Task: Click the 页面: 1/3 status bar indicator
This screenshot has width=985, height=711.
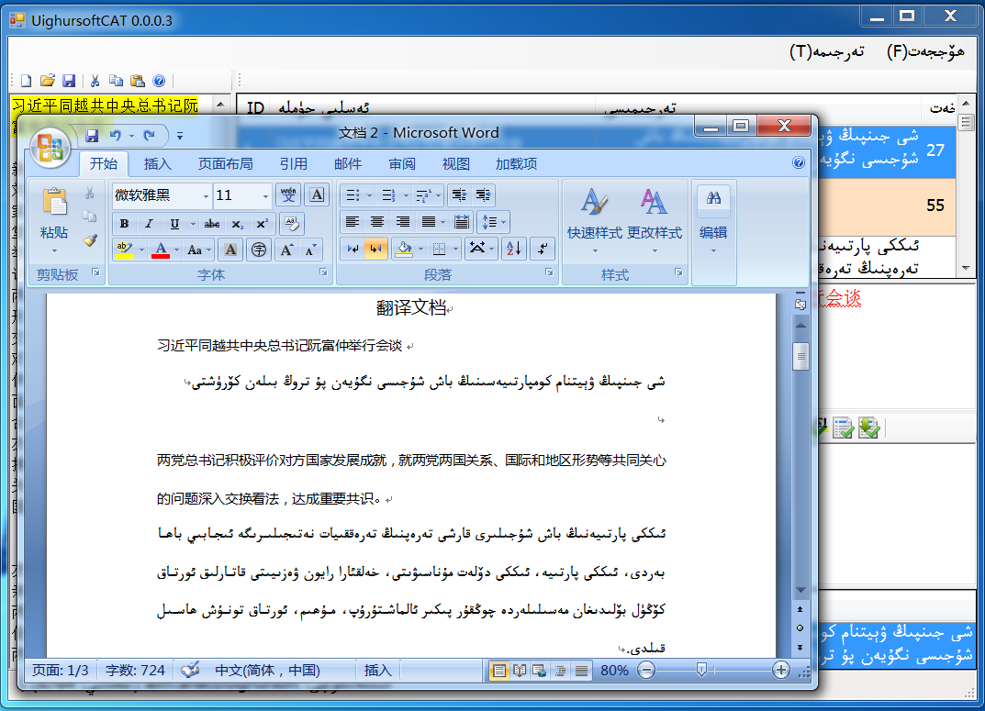Action: [61, 671]
